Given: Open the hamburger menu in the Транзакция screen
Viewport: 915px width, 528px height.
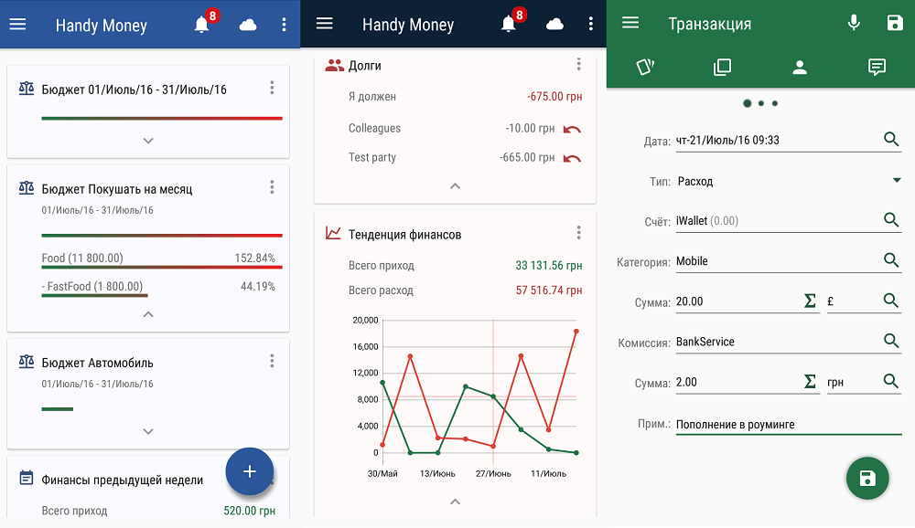Looking at the screenshot, I should tap(630, 24).
